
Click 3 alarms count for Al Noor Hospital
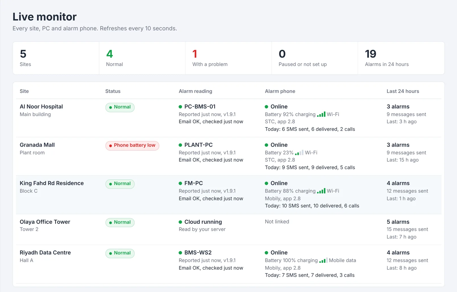pyautogui.click(x=398, y=107)
